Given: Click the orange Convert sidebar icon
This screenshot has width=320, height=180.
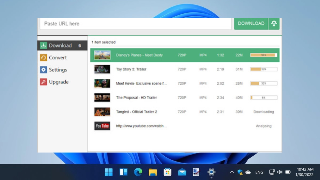Looking at the screenshot, I should point(43,58).
